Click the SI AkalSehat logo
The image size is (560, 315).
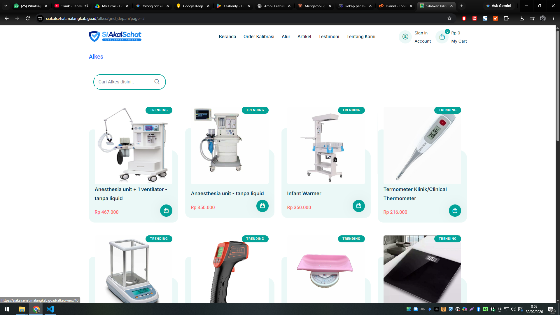point(115,36)
